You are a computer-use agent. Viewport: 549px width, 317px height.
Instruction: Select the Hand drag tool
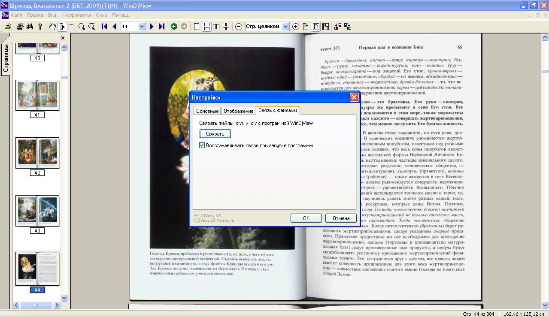pyautogui.click(x=52, y=27)
